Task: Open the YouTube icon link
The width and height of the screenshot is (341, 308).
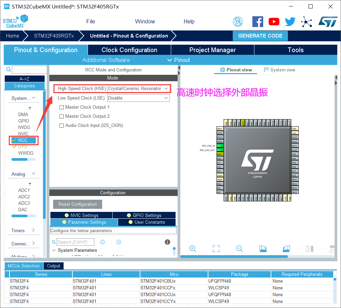Action: click(274, 22)
